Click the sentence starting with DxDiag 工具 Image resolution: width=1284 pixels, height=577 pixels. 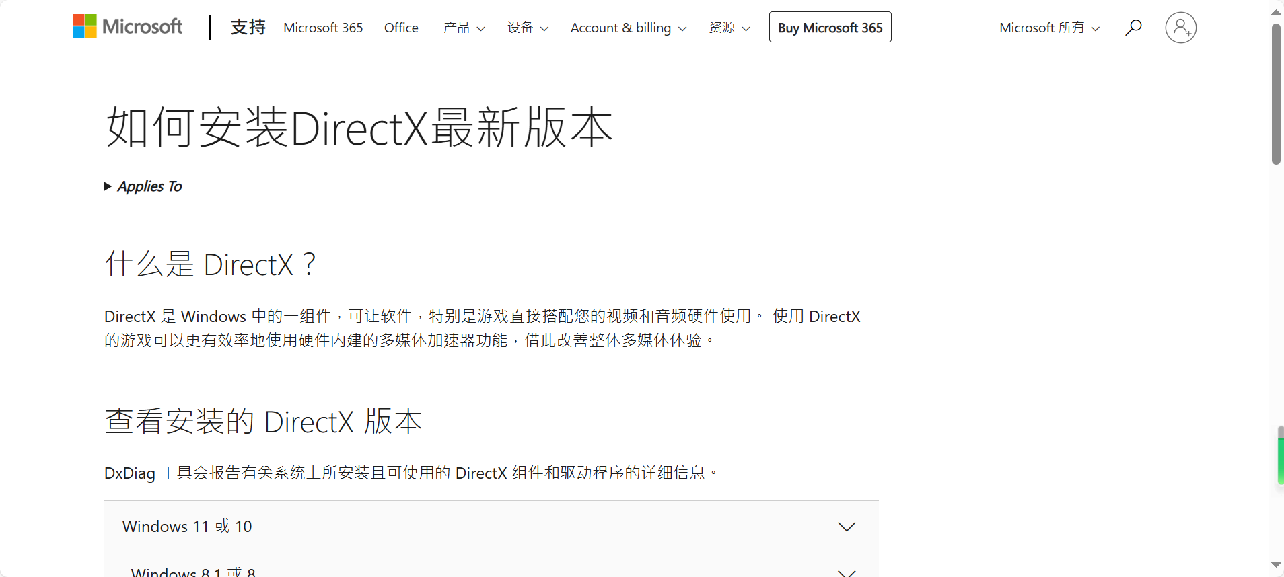pos(411,473)
